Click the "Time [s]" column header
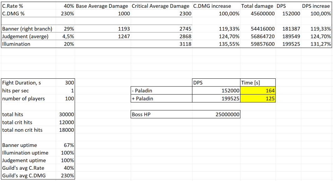This screenshot has height=181, width=333. (x=251, y=83)
